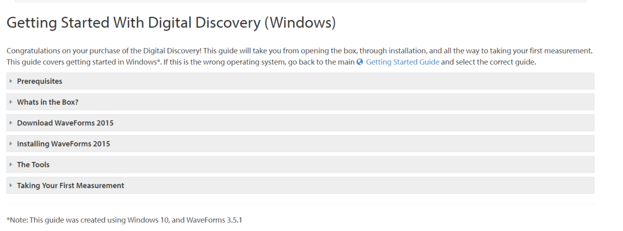Expand the 'Prerequisites' section title
This screenshot has height=231, width=623.
pos(39,81)
